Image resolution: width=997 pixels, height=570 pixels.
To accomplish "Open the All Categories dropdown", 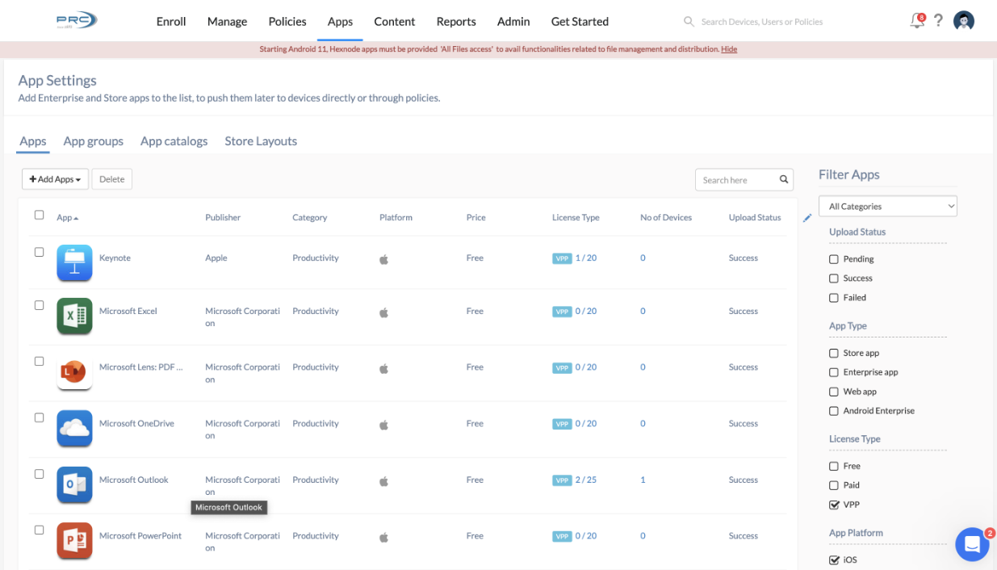I will point(887,206).
